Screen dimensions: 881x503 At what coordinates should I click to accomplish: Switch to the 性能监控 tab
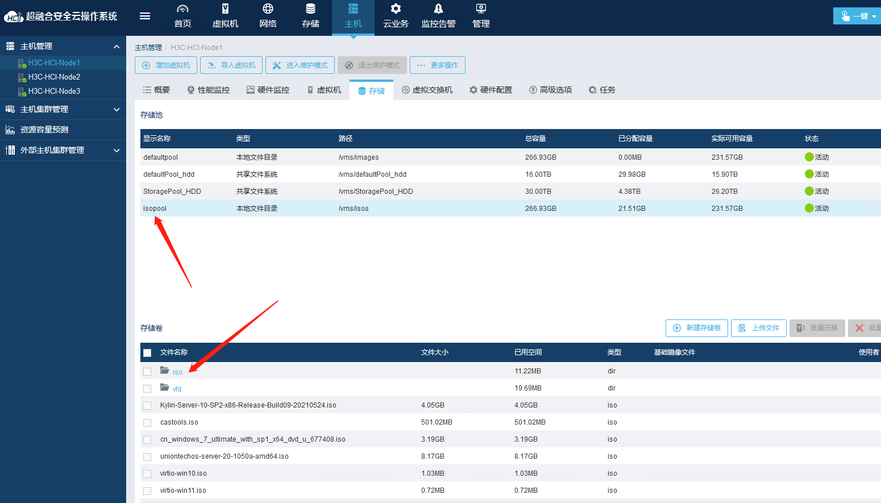(209, 90)
